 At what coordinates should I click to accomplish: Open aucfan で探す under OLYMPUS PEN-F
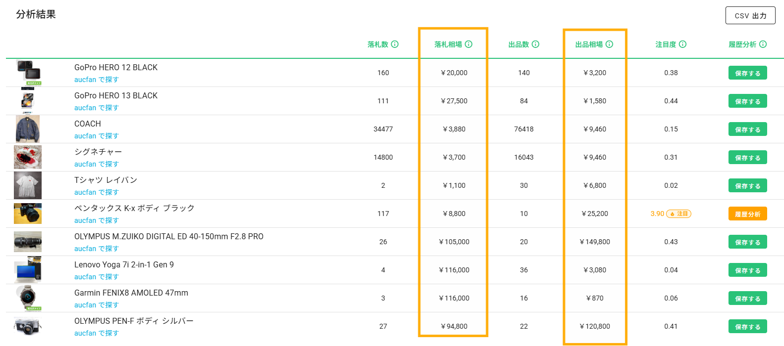click(97, 333)
